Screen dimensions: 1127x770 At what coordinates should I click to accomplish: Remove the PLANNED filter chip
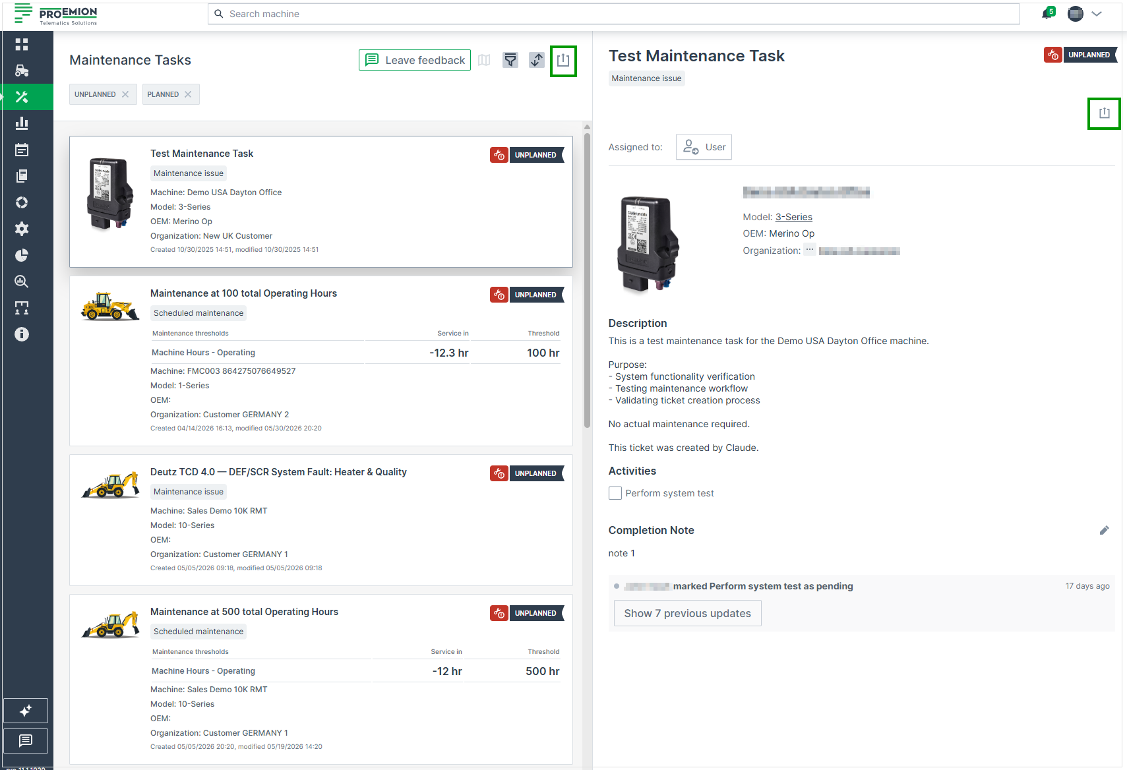[x=188, y=94]
